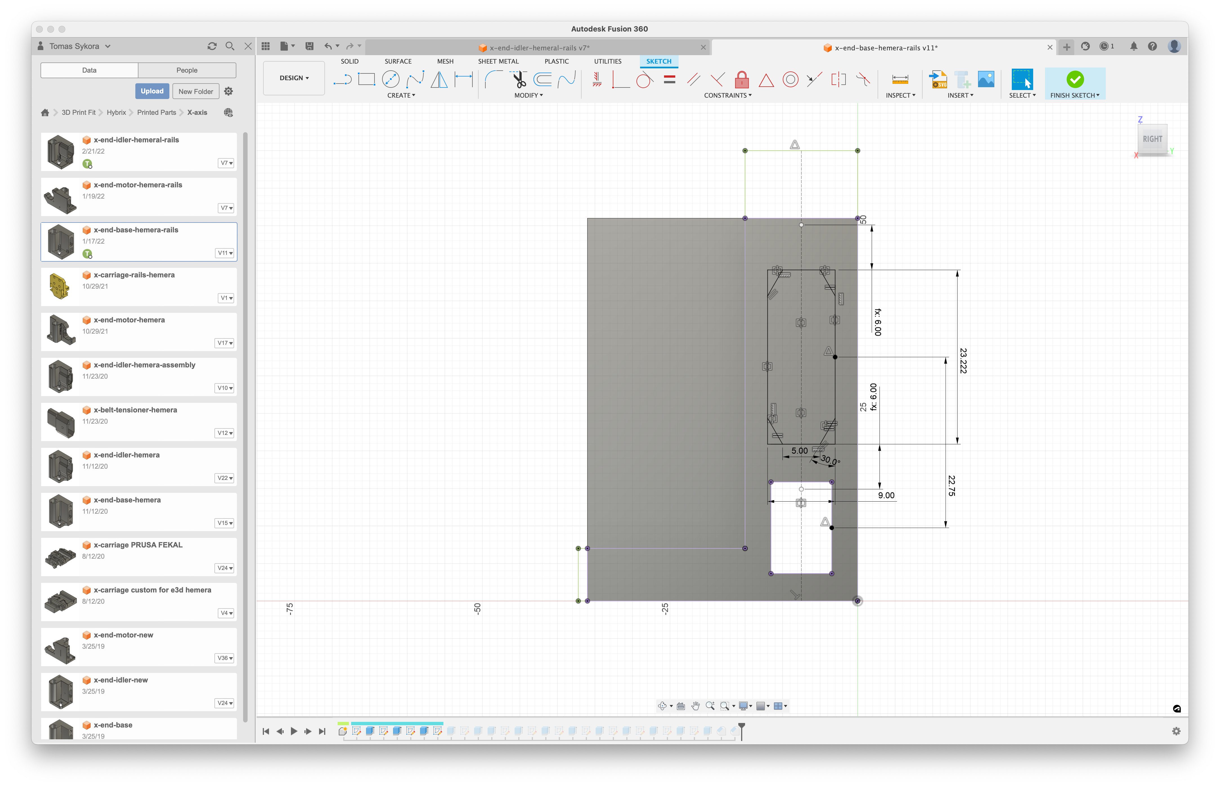Switch data panel to Data view
Viewport: 1220px width, 786px height.
(x=89, y=70)
